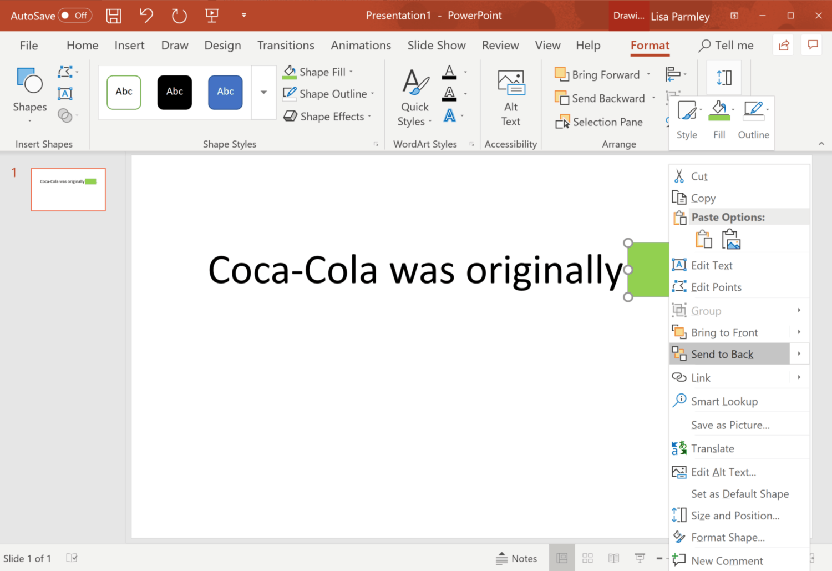The height and width of the screenshot is (571, 832).
Task: Click Tell me search box
Action: [x=726, y=46]
